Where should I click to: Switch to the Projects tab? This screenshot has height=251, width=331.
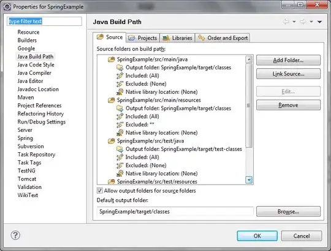tap(143, 38)
